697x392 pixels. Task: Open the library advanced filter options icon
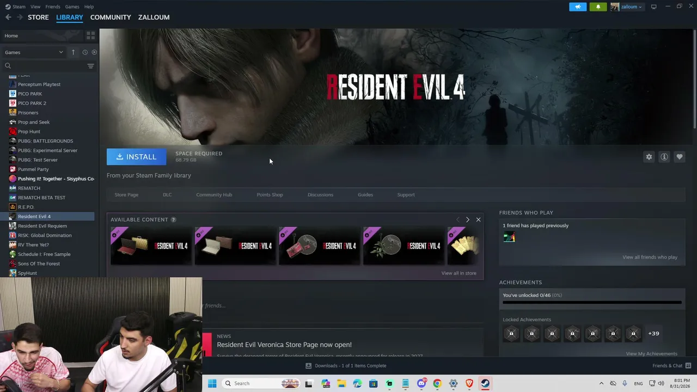90,66
